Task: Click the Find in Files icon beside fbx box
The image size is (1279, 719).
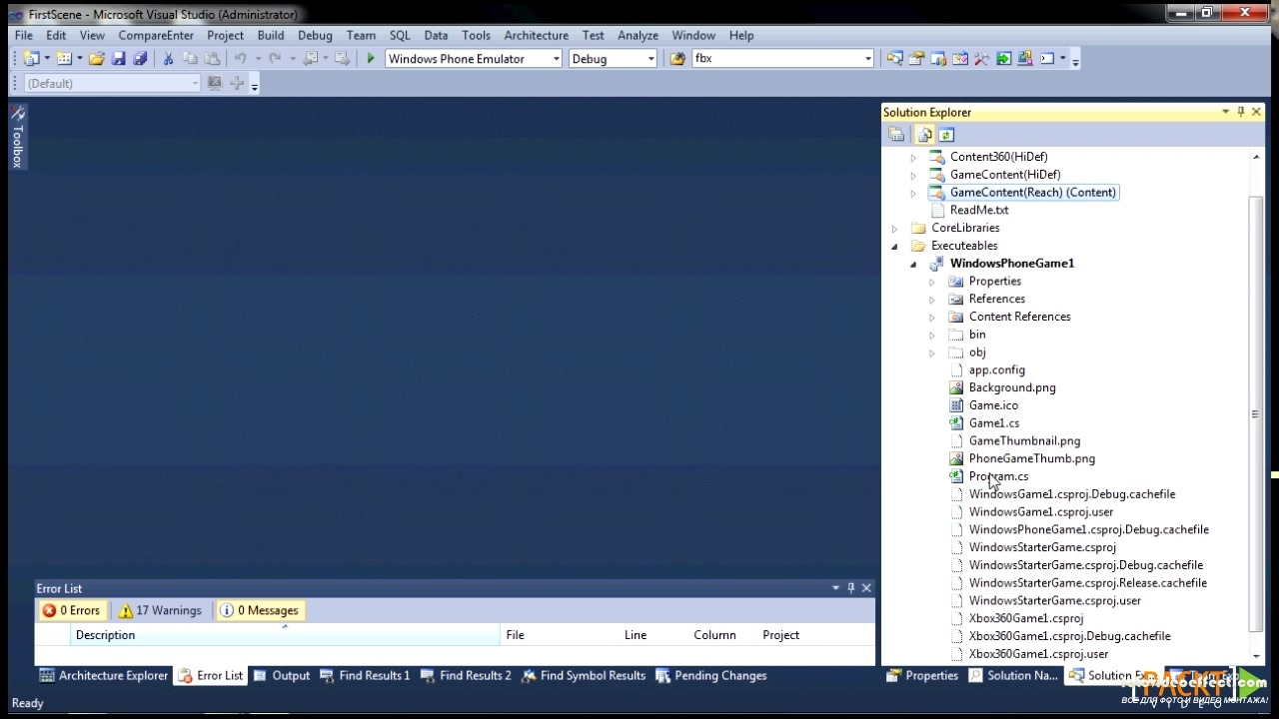Action: point(677,59)
